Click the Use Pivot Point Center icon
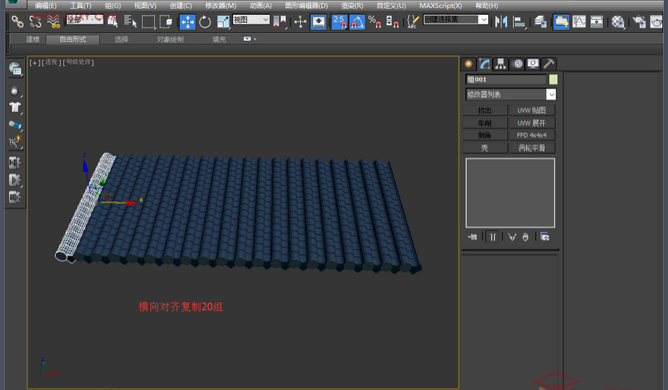This screenshot has height=390, width=668. pyautogui.click(x=280, y=22)
